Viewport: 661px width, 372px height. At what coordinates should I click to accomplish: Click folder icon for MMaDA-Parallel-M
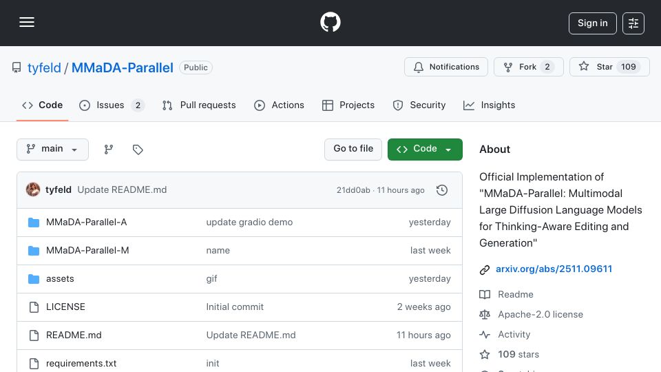click(x=34, y=251)
